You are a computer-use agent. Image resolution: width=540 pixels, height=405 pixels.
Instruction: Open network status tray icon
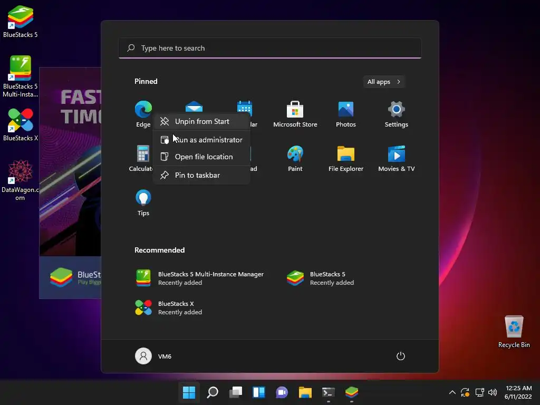pos(479,392)
